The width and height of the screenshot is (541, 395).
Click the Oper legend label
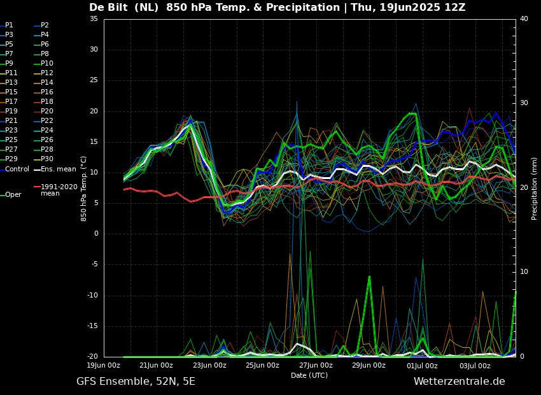[x=13, y=195]
